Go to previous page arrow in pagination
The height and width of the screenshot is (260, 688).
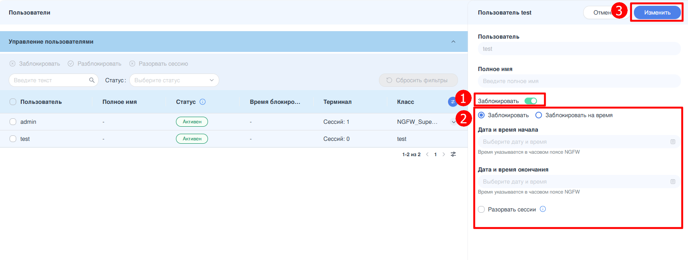[x=427, y=155]
